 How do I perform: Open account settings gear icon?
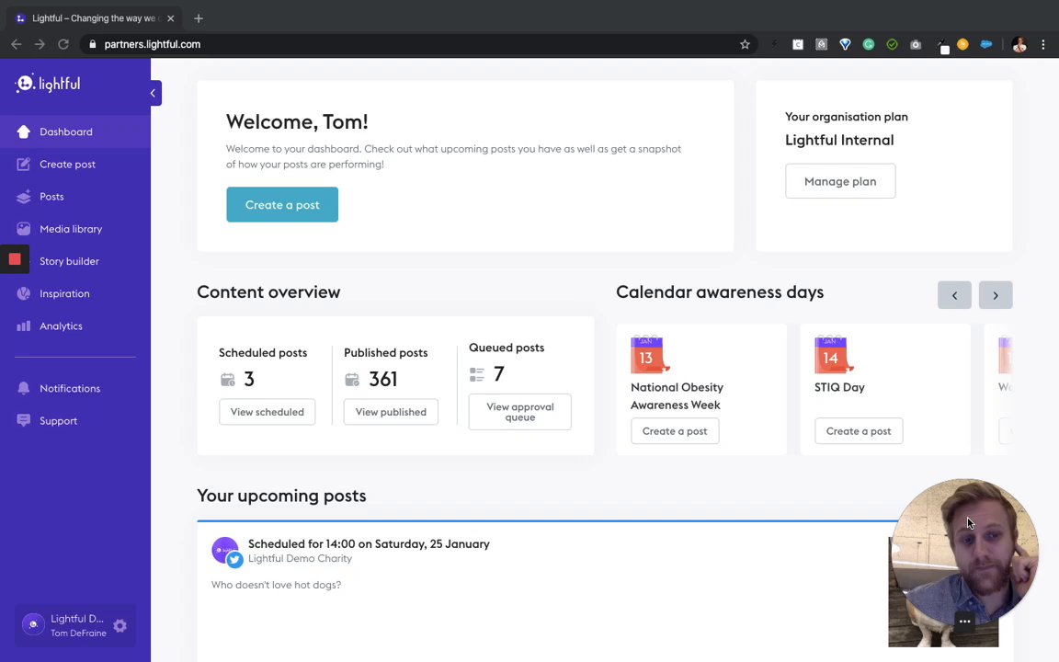[x=120, y=626]
